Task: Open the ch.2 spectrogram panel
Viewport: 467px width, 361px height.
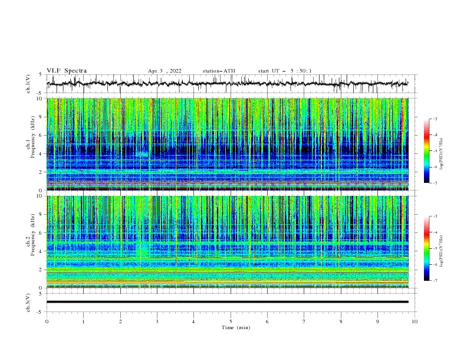Action: (228, 242)
